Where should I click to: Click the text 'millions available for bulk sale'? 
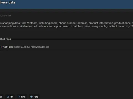coord(25,26)
